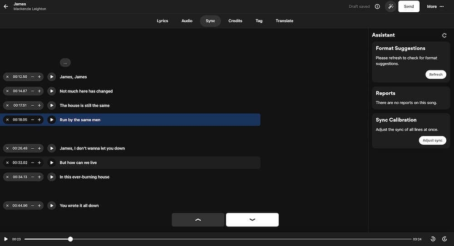Click the 03:24 total duration label
The width and height of the screenshot is (454, 246).
(x=417, y=239)
